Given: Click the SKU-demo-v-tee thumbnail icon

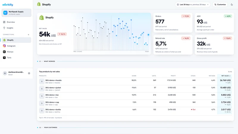Looking at the screenshot, I should (42, 96).
